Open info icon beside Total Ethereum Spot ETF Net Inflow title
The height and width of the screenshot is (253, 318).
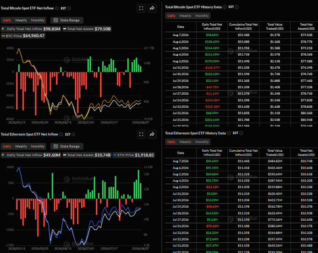(x=61, y=134)
